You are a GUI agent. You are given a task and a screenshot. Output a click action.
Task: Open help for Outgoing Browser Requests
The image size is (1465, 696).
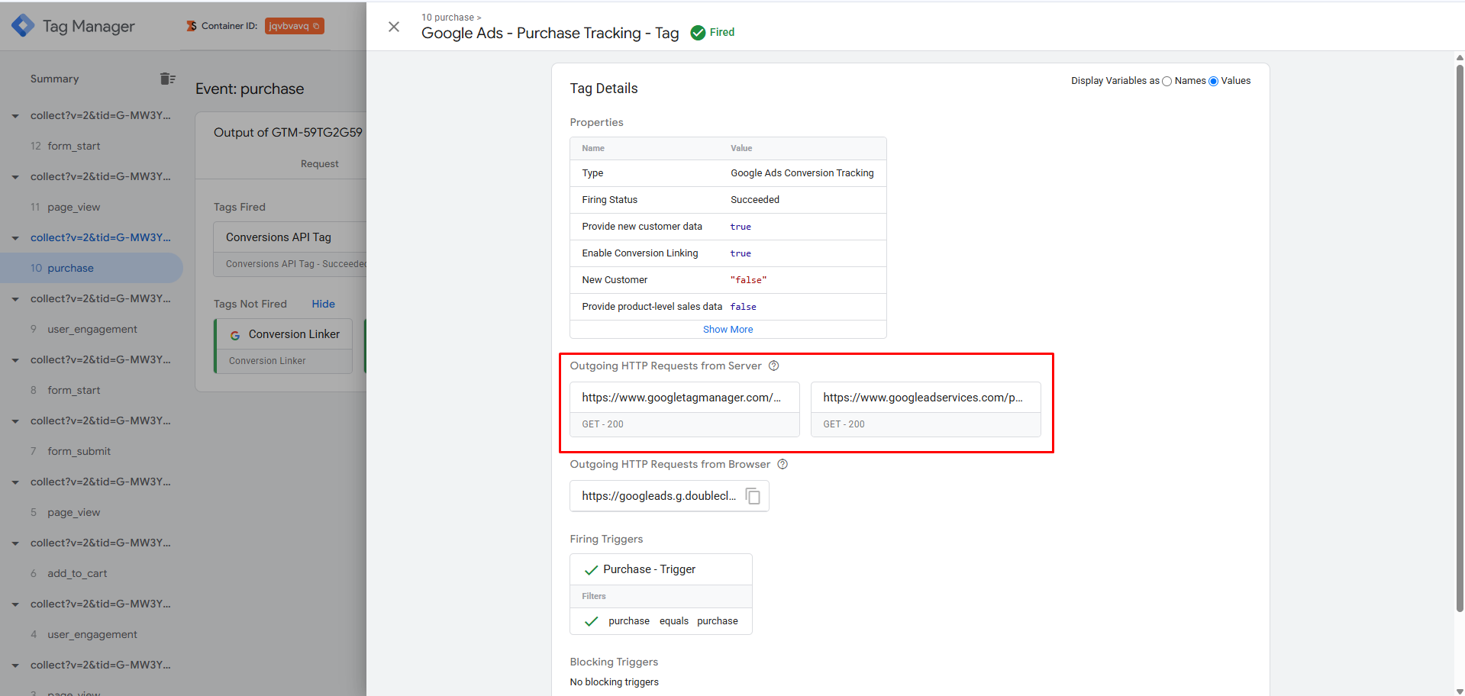(783, 464)
